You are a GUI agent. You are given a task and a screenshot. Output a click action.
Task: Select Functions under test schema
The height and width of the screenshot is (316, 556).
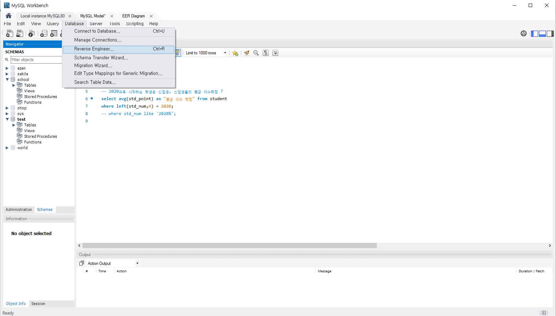click(x=33, y=142)
